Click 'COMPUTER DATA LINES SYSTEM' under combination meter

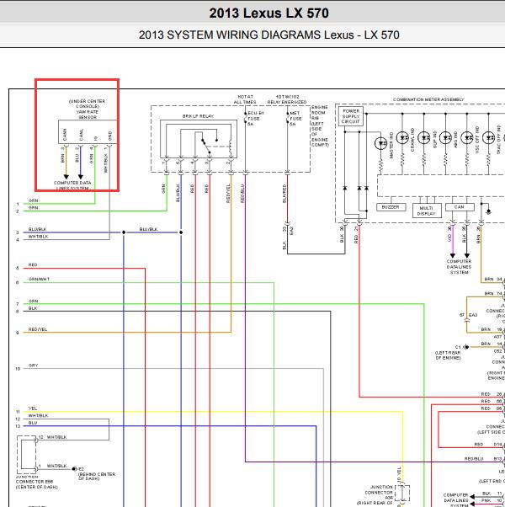point(459,267)
